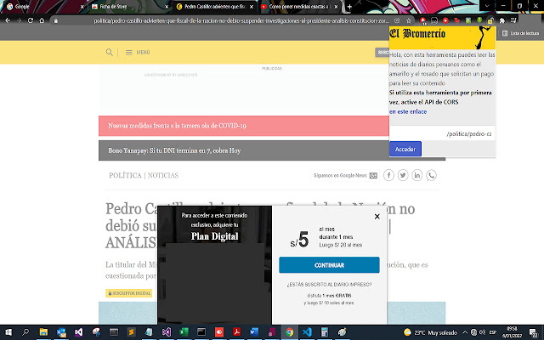Viewport: 544px width, 340px height.
Task: Show hidden system tray icons chevron
Action: 465,332
